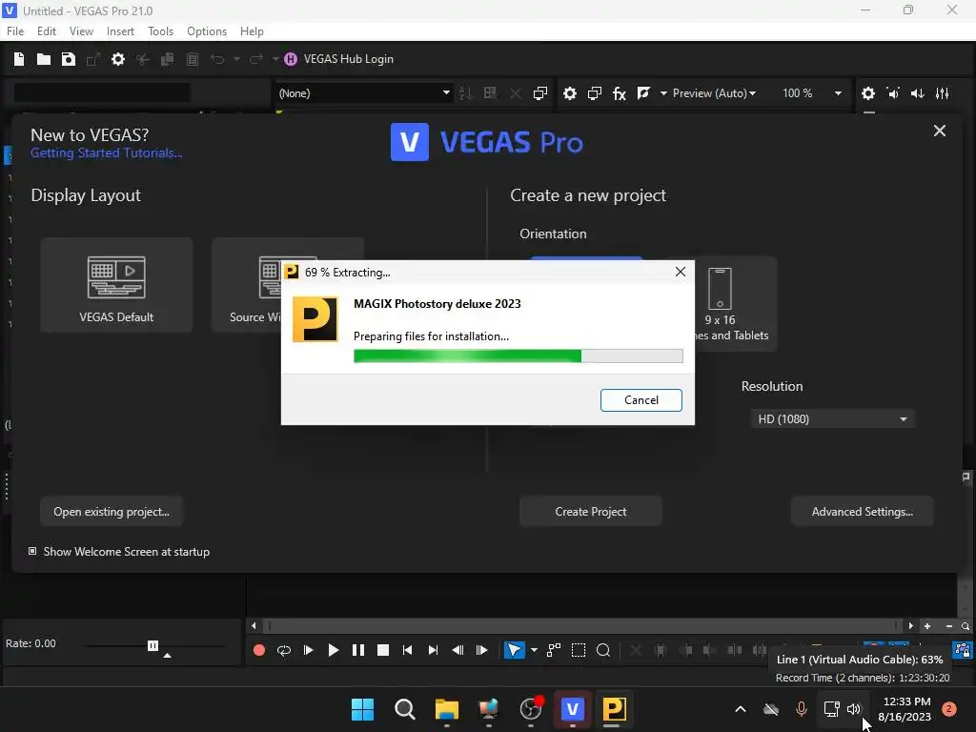The image size is (976, 732).
Task: Click Go to Start button
Action: point(408,650)
